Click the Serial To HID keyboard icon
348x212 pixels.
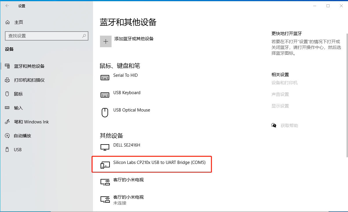105,78
